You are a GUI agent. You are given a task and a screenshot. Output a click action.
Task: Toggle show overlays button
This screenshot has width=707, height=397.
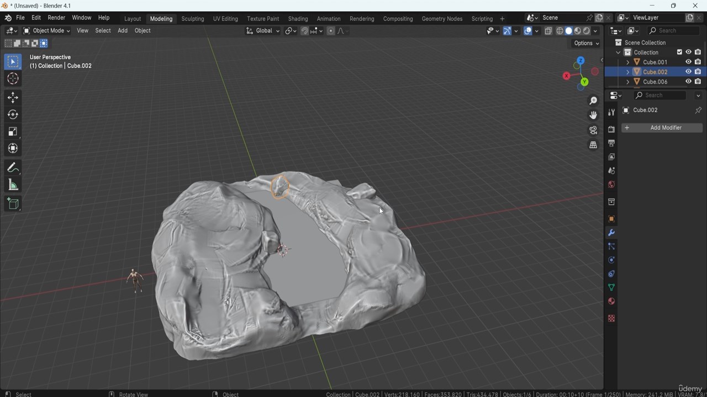pos(528,31)
